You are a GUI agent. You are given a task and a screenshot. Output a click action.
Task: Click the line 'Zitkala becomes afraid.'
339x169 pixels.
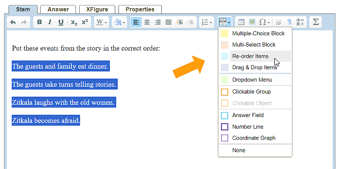[46, 120]
